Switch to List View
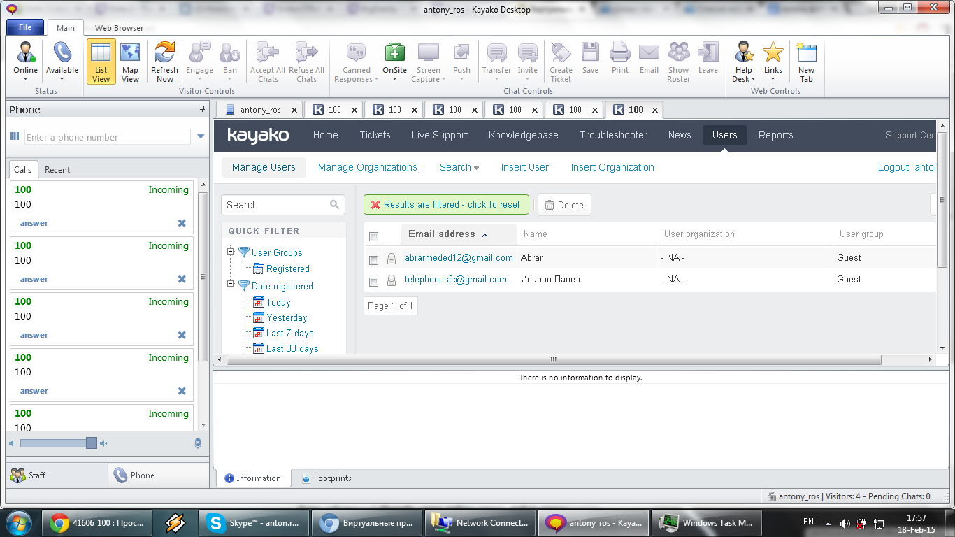This screenshot has width=955, height=537. pos(101,62)
